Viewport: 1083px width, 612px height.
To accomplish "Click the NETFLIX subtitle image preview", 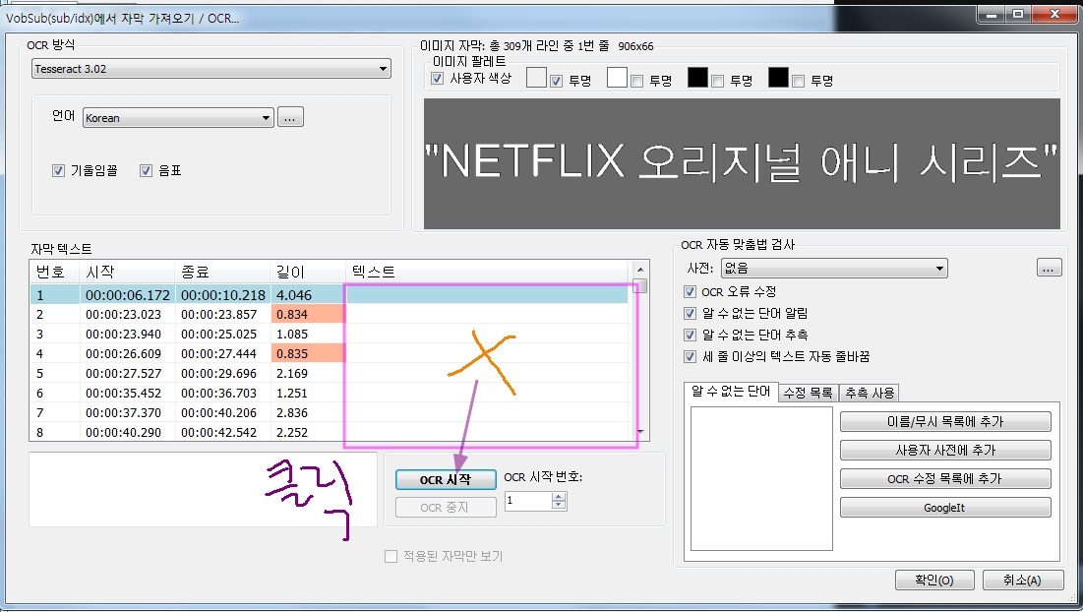I will tap(742, 163).
